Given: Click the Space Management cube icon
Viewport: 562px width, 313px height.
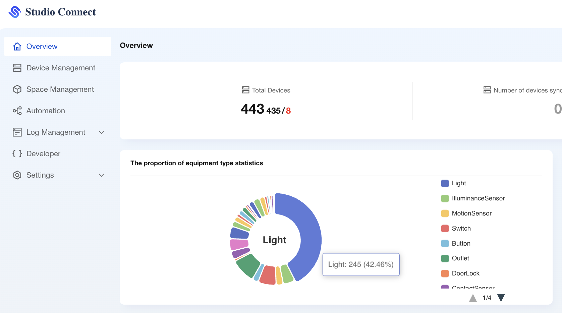Looking at the screenshot, I should 17,89.
